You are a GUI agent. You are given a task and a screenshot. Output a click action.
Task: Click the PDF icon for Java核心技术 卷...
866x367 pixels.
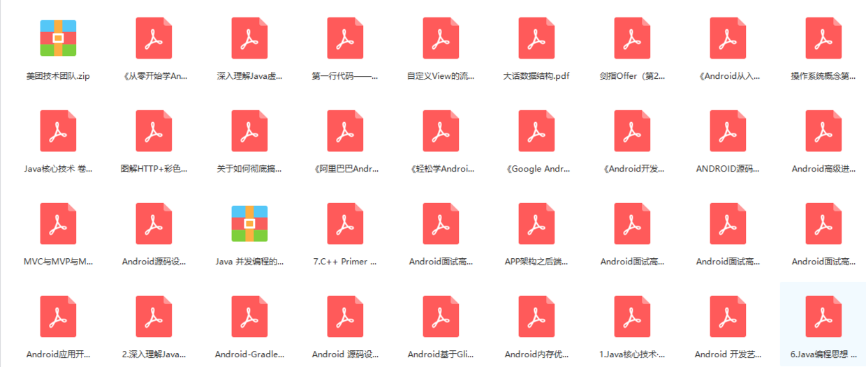pos(58,130)
